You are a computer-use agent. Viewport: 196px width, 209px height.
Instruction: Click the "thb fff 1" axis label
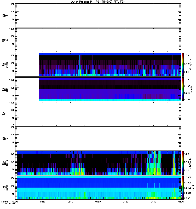pos(5,15)
